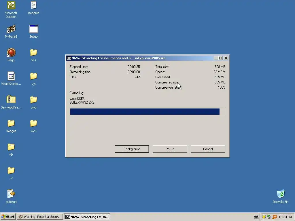Click the Compression ratio value 100%

pyautogui.click(x=222, y=87)
